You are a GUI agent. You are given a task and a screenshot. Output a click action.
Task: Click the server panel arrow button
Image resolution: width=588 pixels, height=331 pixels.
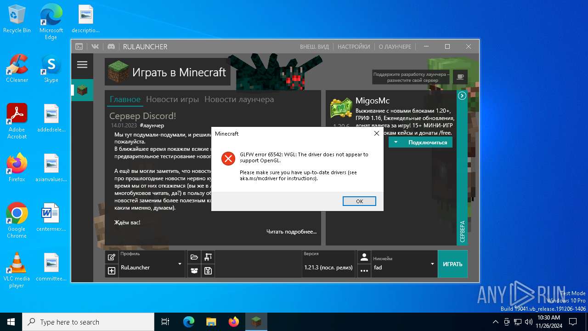click(462, 96)
